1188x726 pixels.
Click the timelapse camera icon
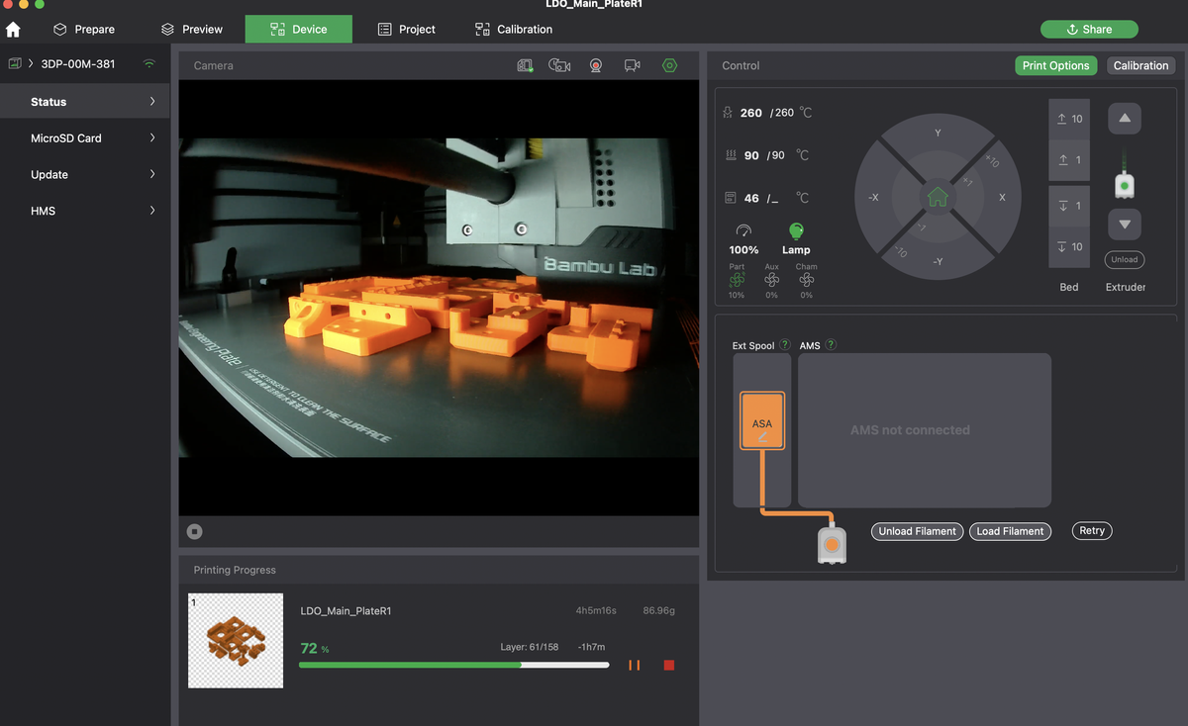559,65
